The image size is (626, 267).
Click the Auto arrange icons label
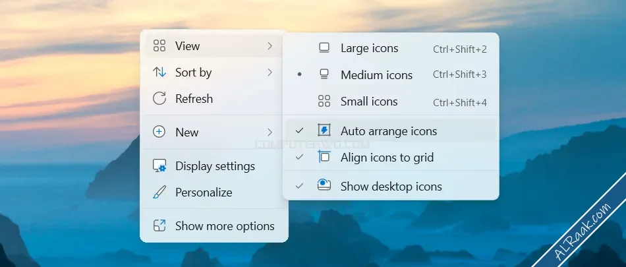[389, 131]
